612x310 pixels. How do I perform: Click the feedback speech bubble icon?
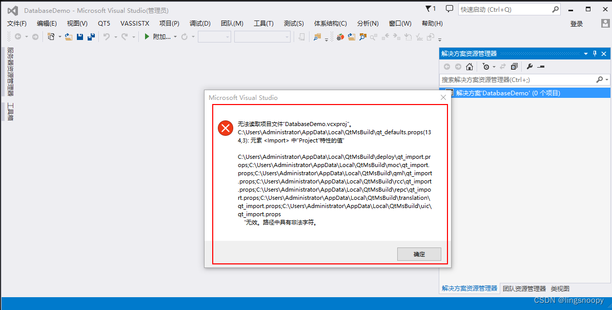449,9
